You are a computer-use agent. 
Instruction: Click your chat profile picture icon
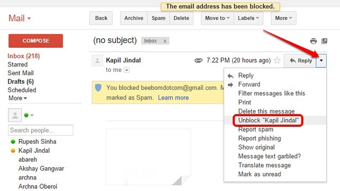15,115
